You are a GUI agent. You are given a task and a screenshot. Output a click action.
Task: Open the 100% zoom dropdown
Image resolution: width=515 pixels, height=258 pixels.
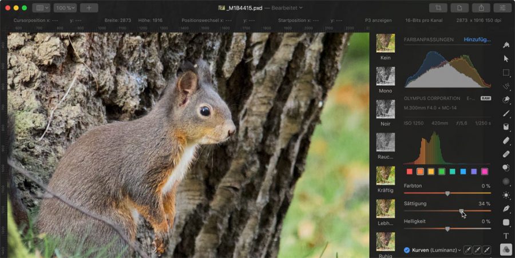click(65, 8)
